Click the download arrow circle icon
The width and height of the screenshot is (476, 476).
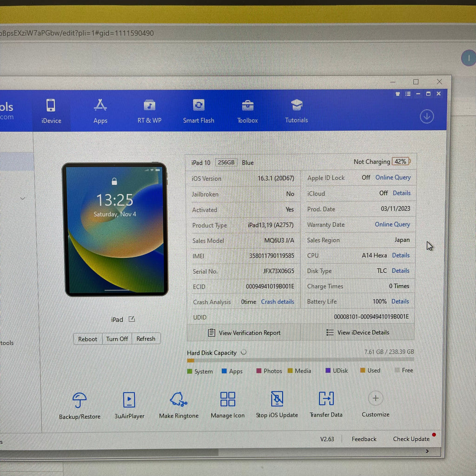click(427, 116)
